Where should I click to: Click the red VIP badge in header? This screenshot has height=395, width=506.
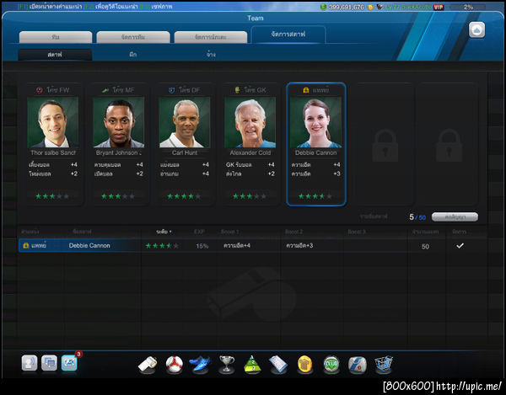tap(439, 7)
